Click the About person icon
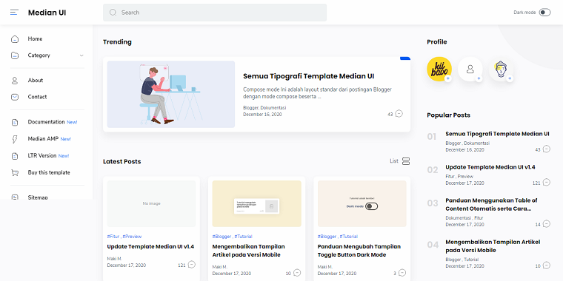This screenshot has width=563, height=281. click(15, 81)
